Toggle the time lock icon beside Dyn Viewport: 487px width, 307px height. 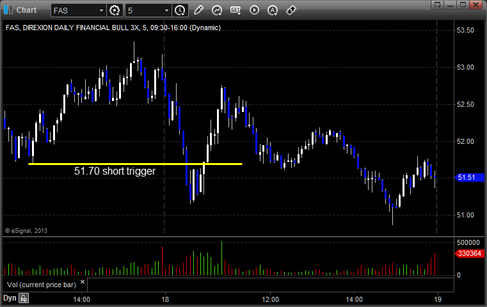tap(24, 298)
